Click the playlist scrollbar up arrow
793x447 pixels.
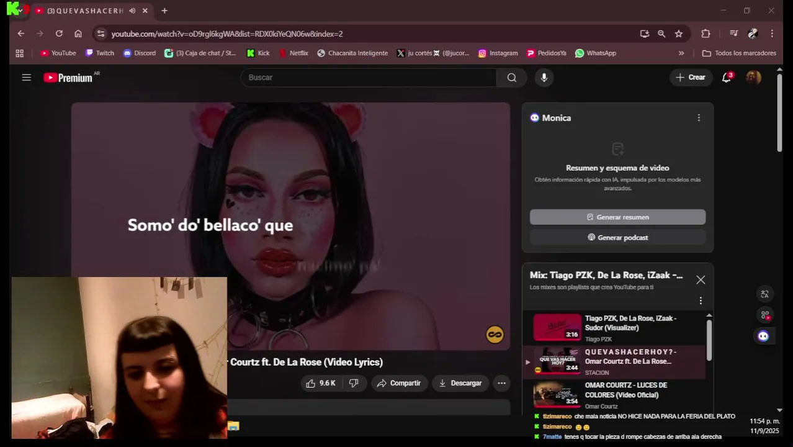tap(709, 316)
